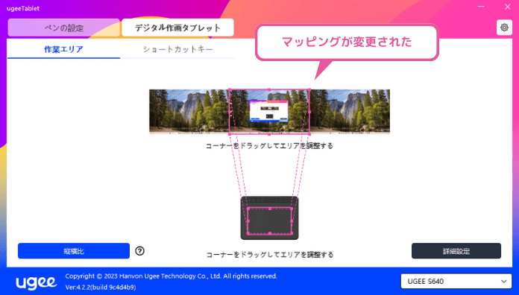Open the ショートカットキー tab

[x=177, y=49]
